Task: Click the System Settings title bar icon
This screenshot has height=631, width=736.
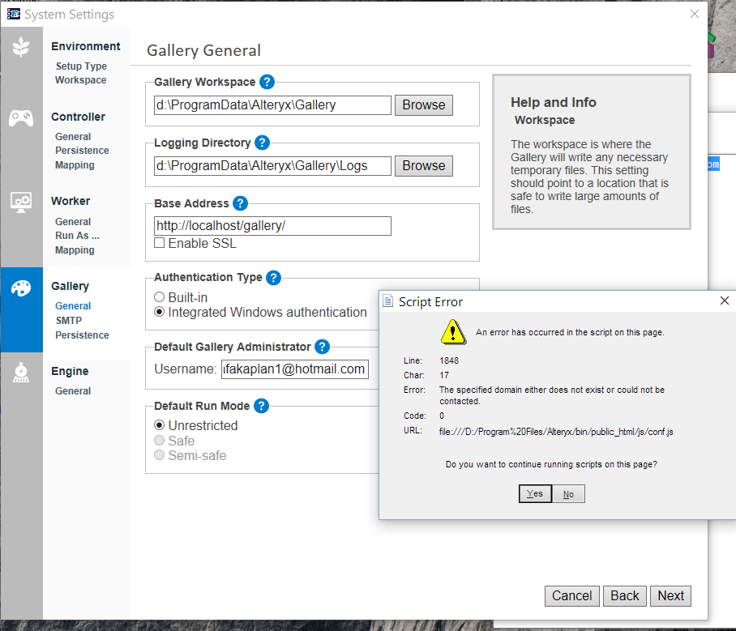Action: click(14, 14)
